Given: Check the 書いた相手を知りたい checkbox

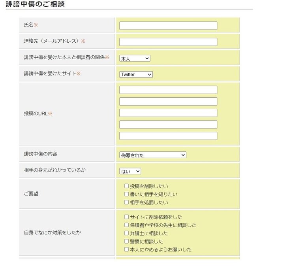Looking at the screenshot, I should (126, 194).
